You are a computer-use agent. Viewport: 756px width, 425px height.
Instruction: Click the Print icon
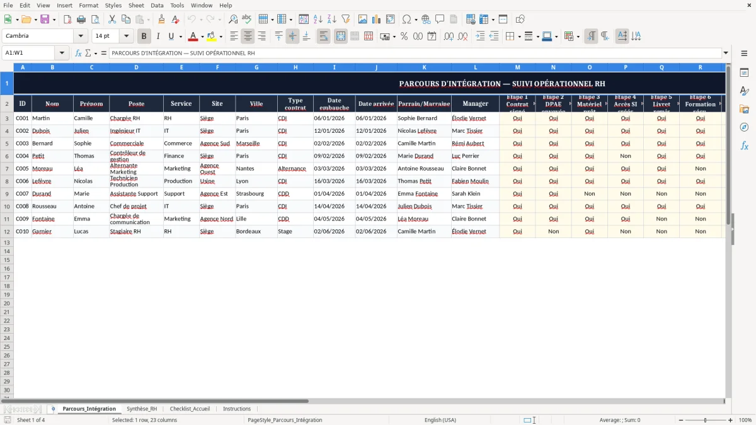(x=81, y=20)
